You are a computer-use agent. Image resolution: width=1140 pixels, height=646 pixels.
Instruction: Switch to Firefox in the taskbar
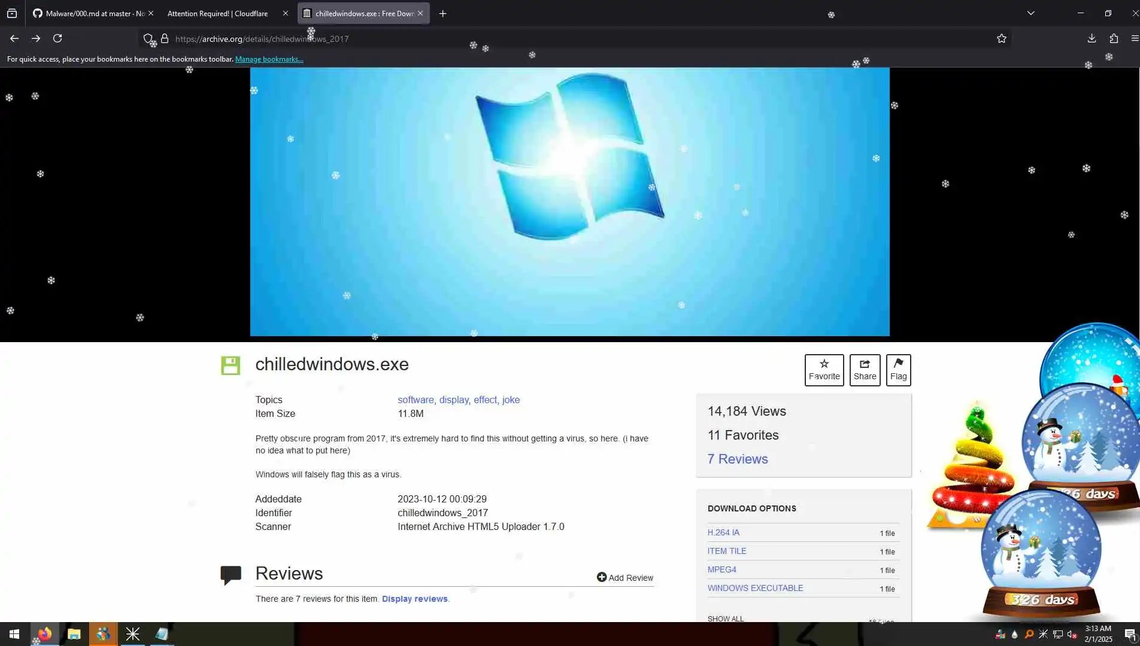44,634
